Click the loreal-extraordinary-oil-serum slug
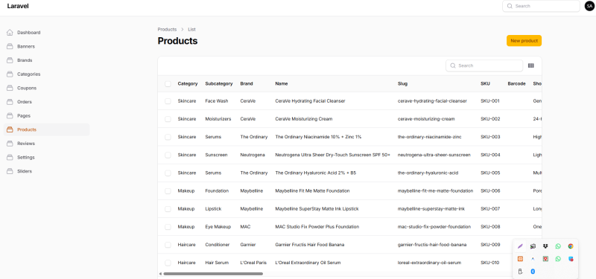The height and width of the screenshot is (279, 596). click(x=429, y=263)
